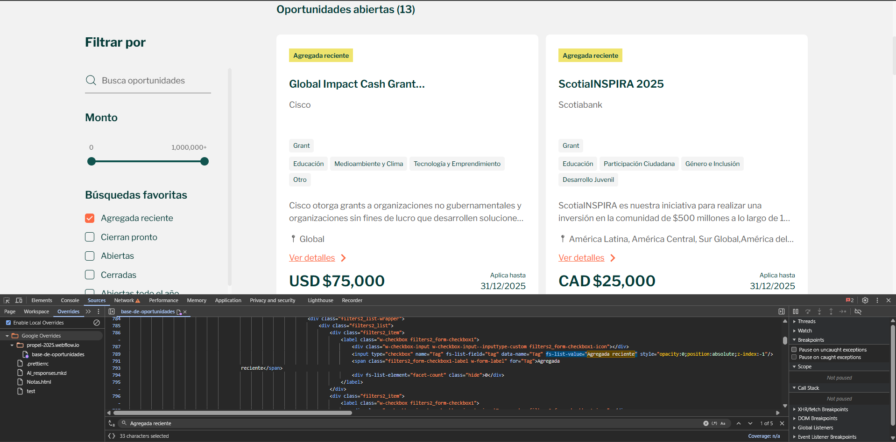Activate the inspect element picker icon

(x=7, y=300)
